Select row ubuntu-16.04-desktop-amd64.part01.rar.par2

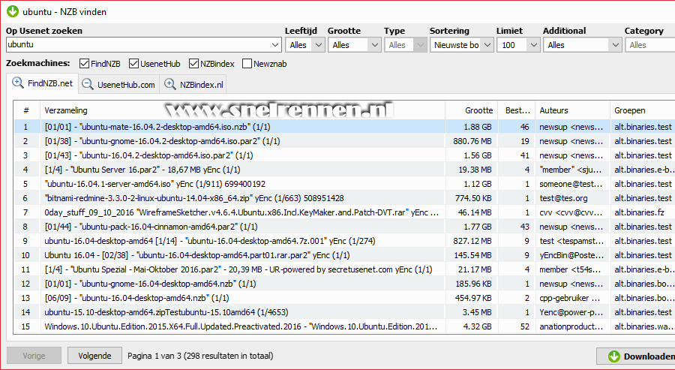[x=344, y=255]
